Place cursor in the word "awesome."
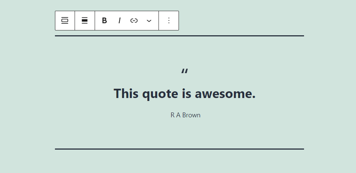 click(225, 94)
